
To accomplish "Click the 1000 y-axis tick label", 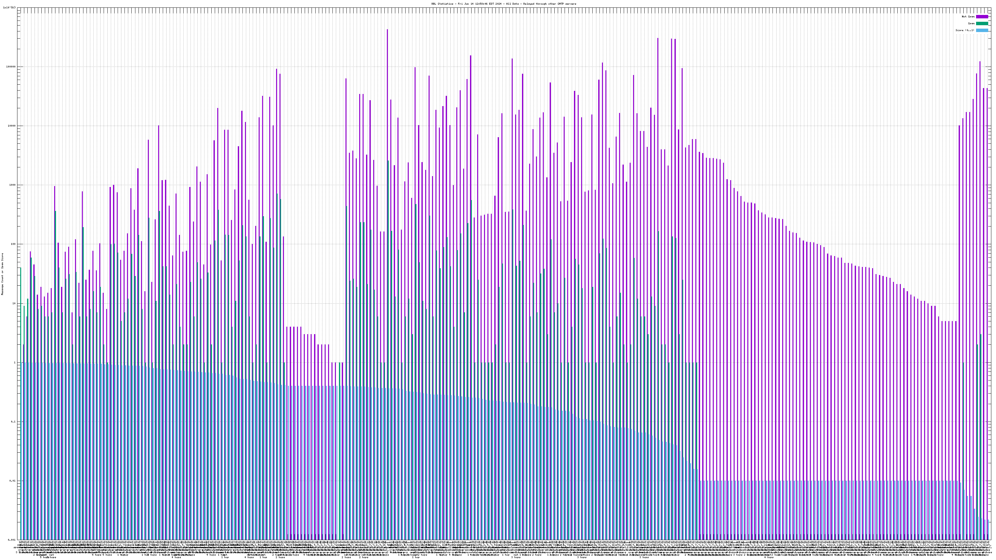I will pyautogui.click(x=13, y=185).
